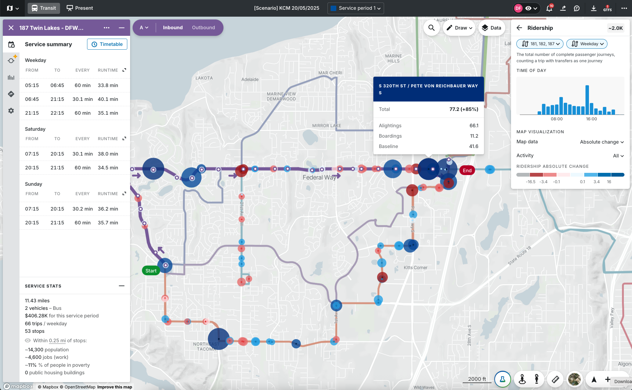
Task: Select the ruler measure tool
Action: (555, 379)
